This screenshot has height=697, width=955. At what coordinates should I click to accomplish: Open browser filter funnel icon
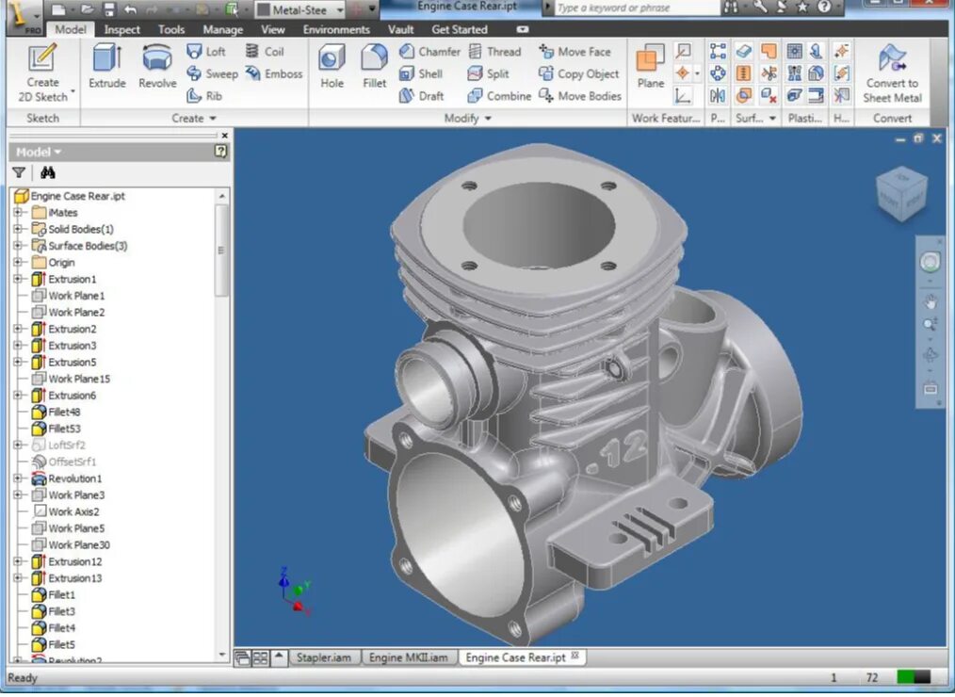click(19, 173)
